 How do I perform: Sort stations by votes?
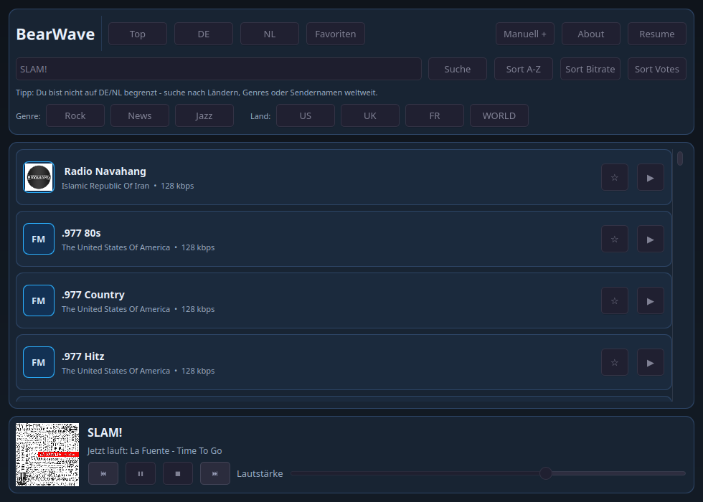tap(657, 69)
